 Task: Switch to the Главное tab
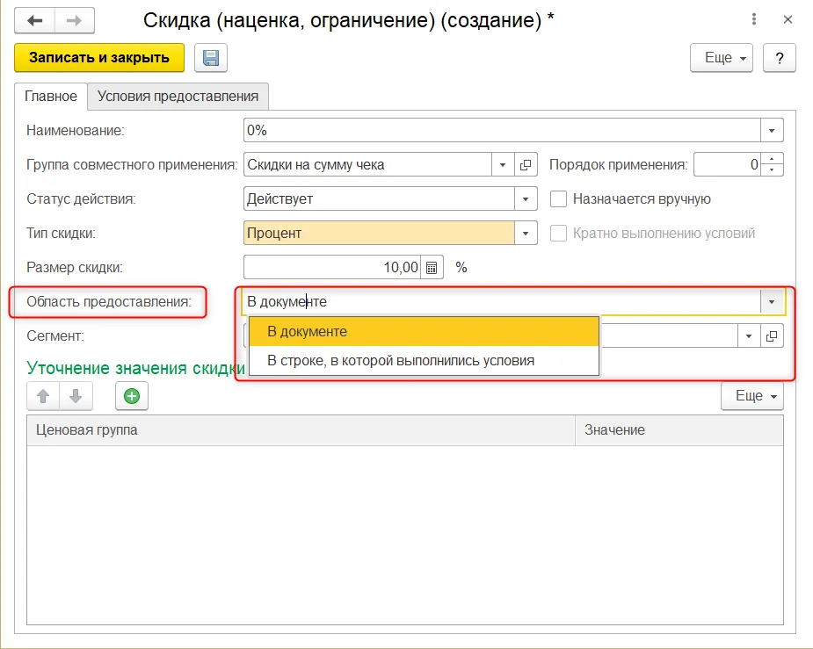pos(51,97)
